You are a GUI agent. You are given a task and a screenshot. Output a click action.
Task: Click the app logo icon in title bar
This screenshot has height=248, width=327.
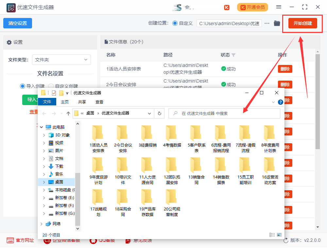pos(11,8)
